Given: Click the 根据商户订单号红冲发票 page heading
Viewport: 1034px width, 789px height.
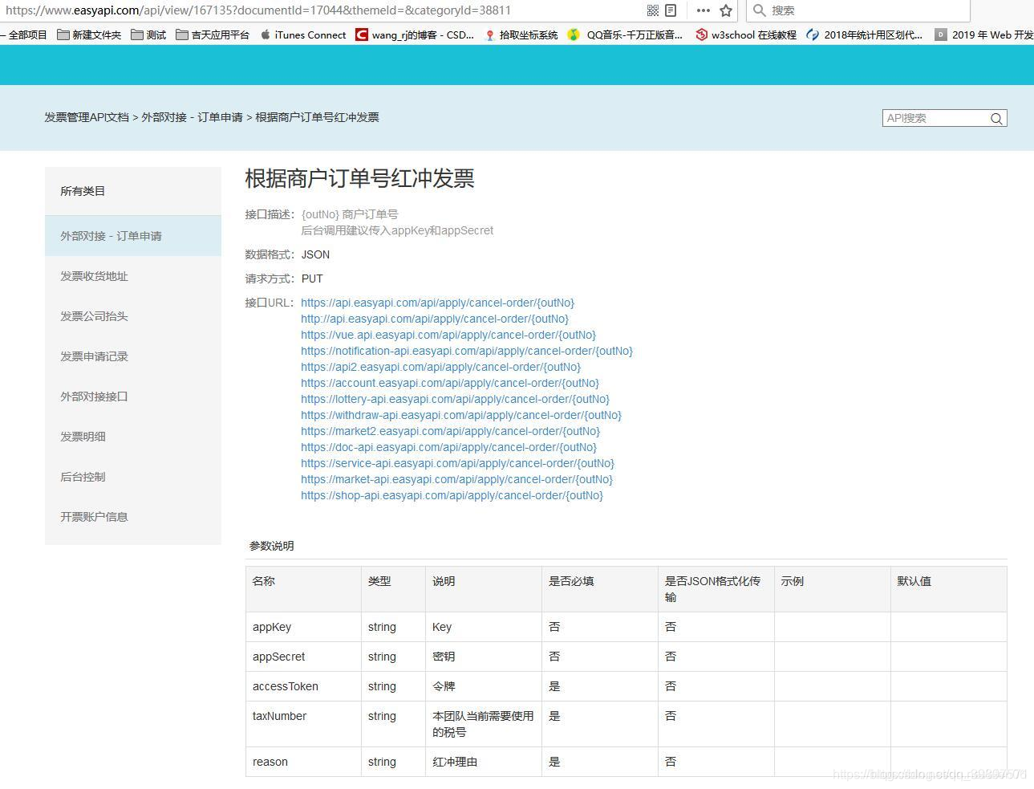Looking at the screenshot, I should pyautogui.click(x=359, y=178).
